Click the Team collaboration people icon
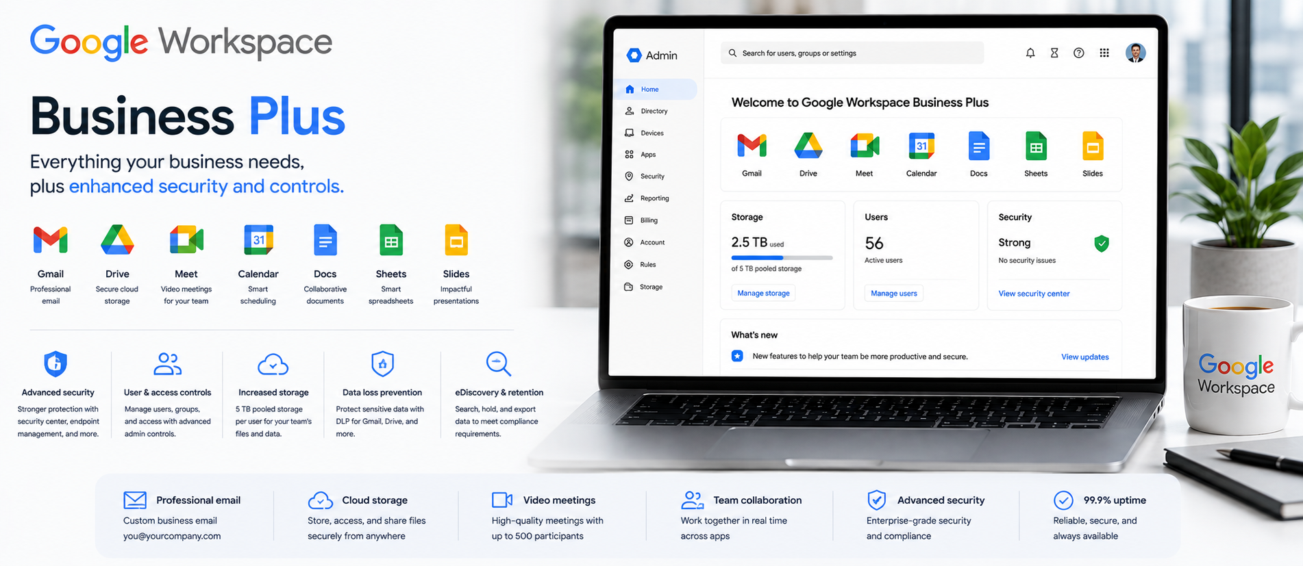This screenshot has height=566, width=1303. tap(692, 500)
